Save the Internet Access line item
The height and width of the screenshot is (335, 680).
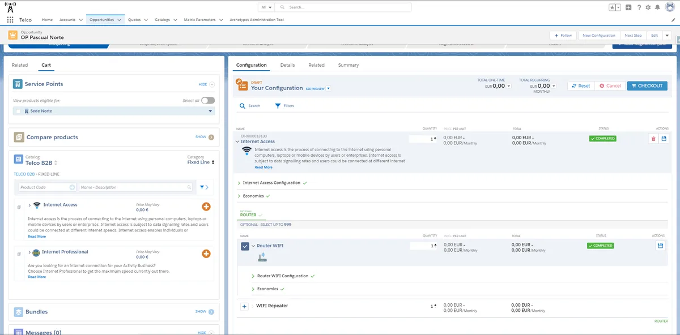tap(664, 139)
